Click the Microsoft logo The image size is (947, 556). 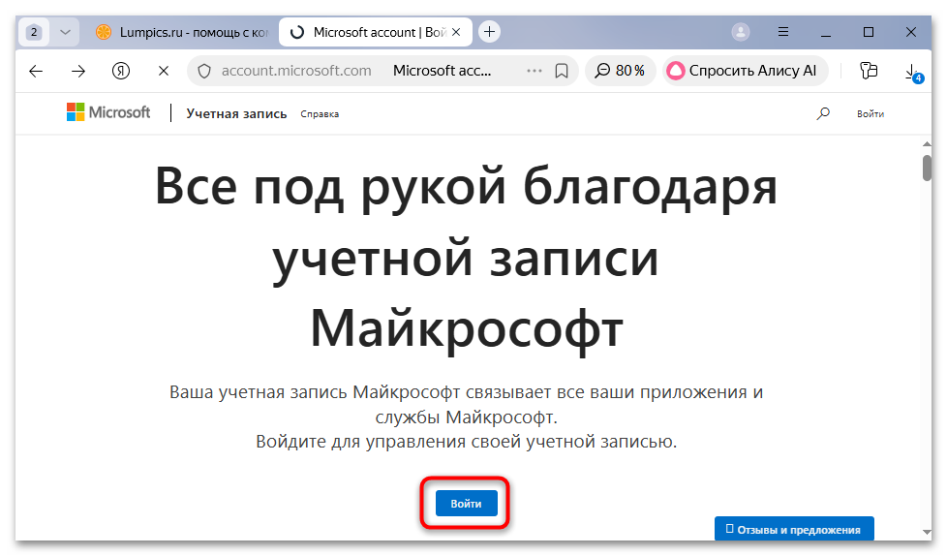click(108, 112)
